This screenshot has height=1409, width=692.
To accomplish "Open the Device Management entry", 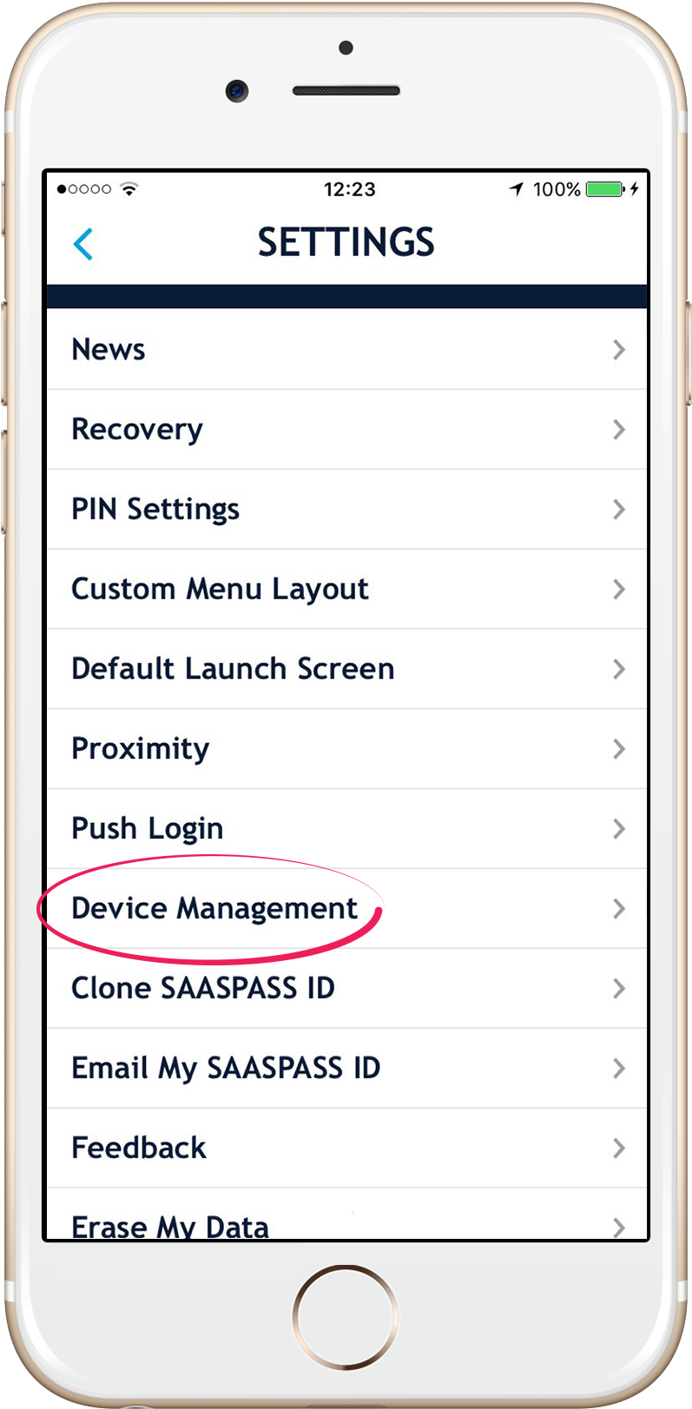I will (x=346, y=909).
